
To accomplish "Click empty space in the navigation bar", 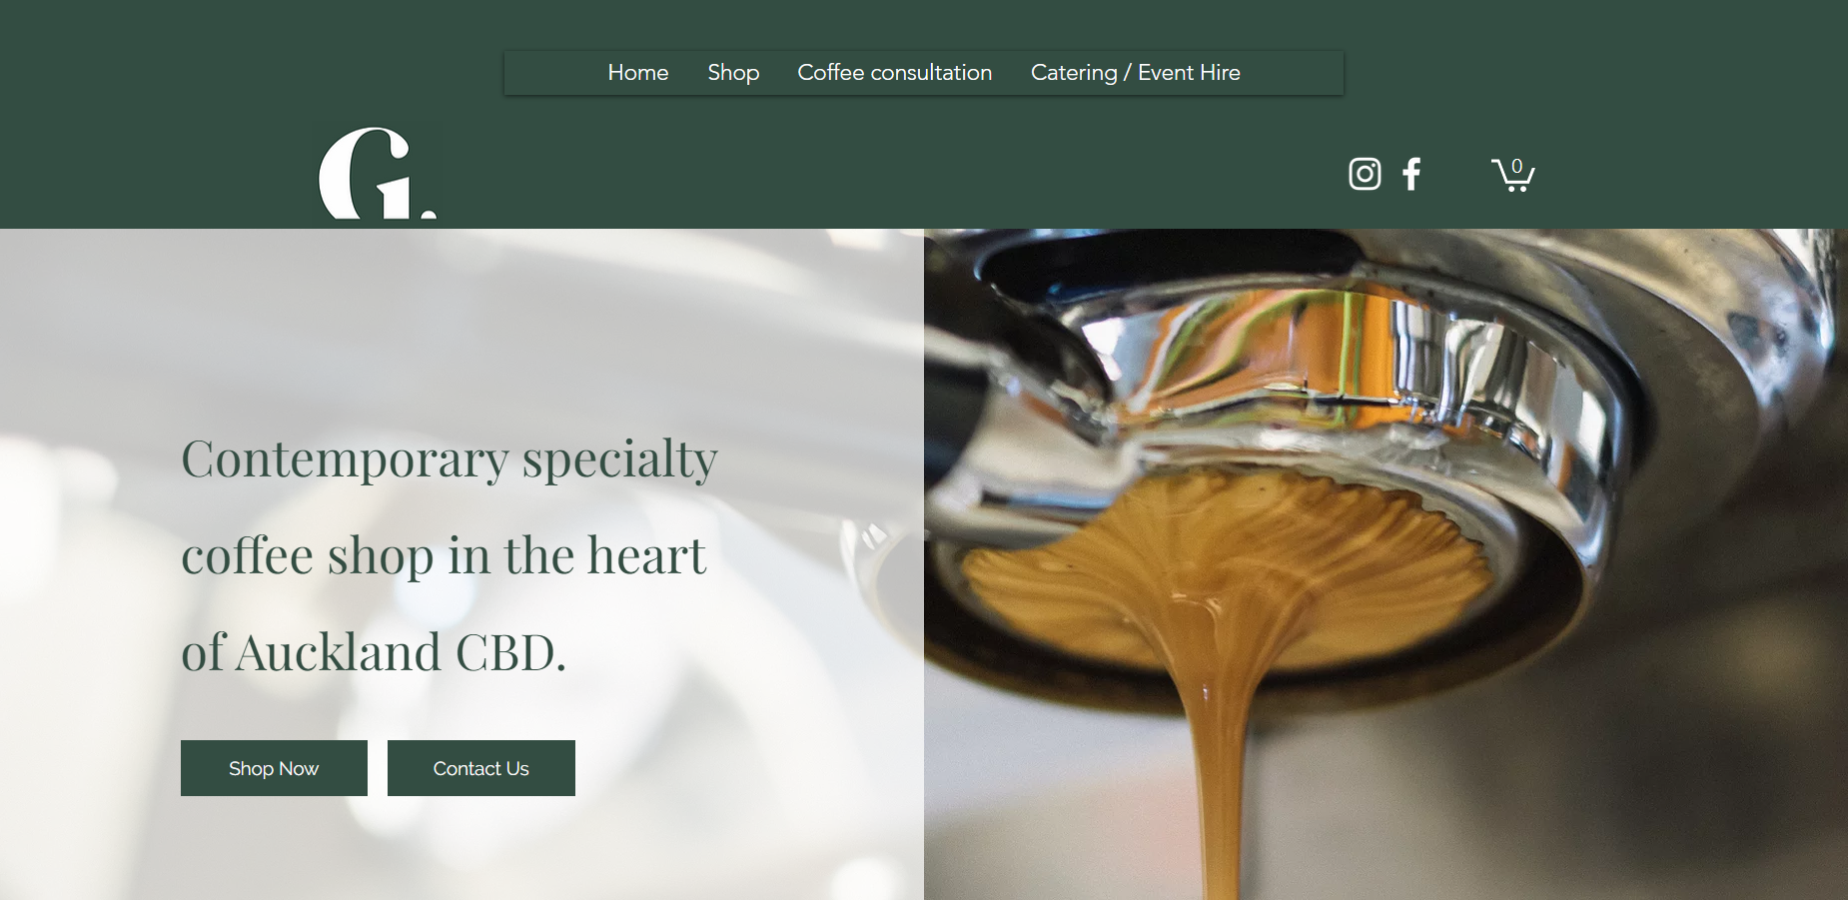I will (1294, 73).
